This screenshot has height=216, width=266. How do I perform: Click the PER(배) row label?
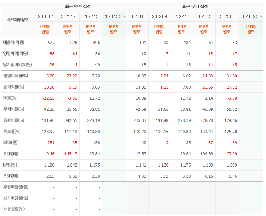click(11, 154)
